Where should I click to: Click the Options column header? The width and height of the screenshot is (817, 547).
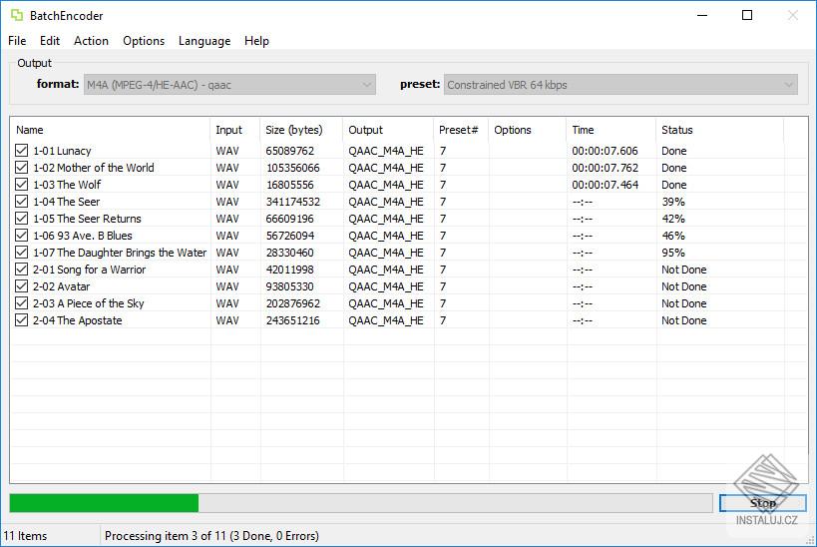tap(528, 130)
